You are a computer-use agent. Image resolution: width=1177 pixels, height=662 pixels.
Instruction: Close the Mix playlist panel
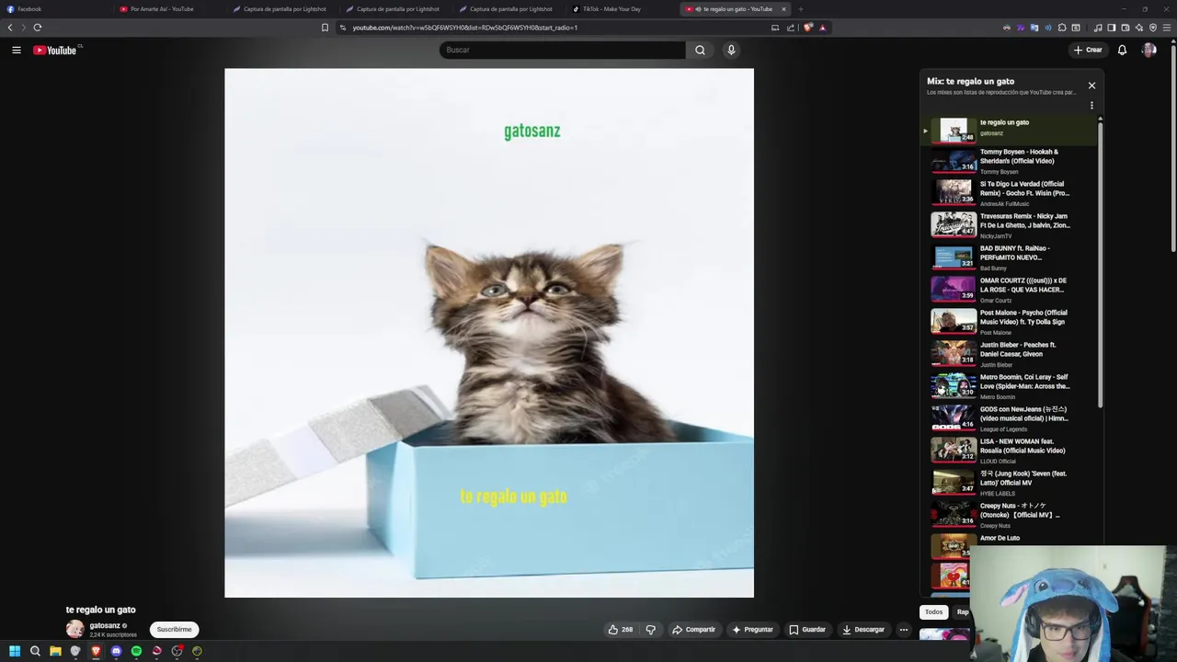1091,86
